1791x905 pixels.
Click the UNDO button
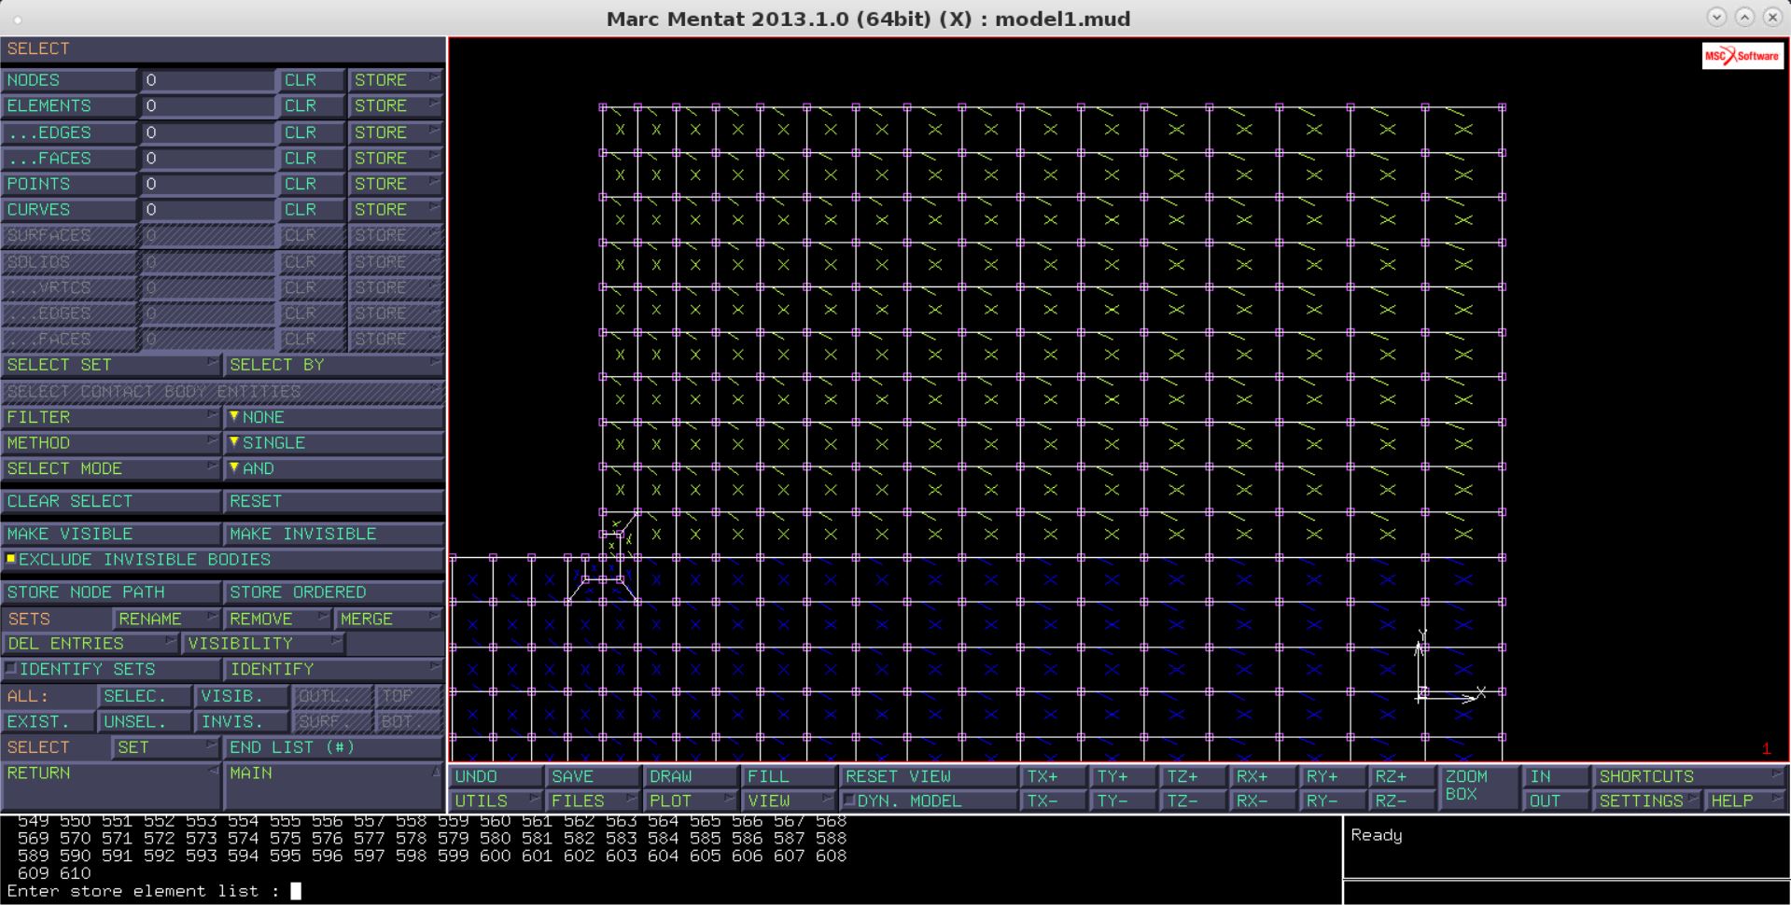click(x=497, y=776)
